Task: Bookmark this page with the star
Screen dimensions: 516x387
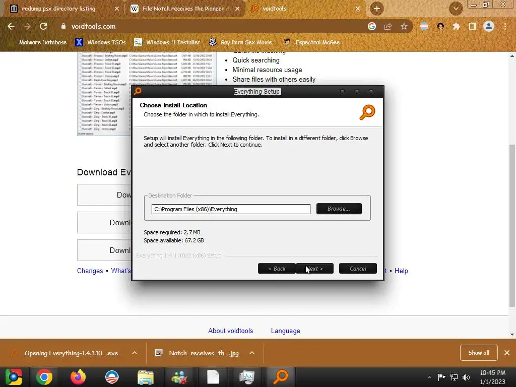Action: coord(404,26)
